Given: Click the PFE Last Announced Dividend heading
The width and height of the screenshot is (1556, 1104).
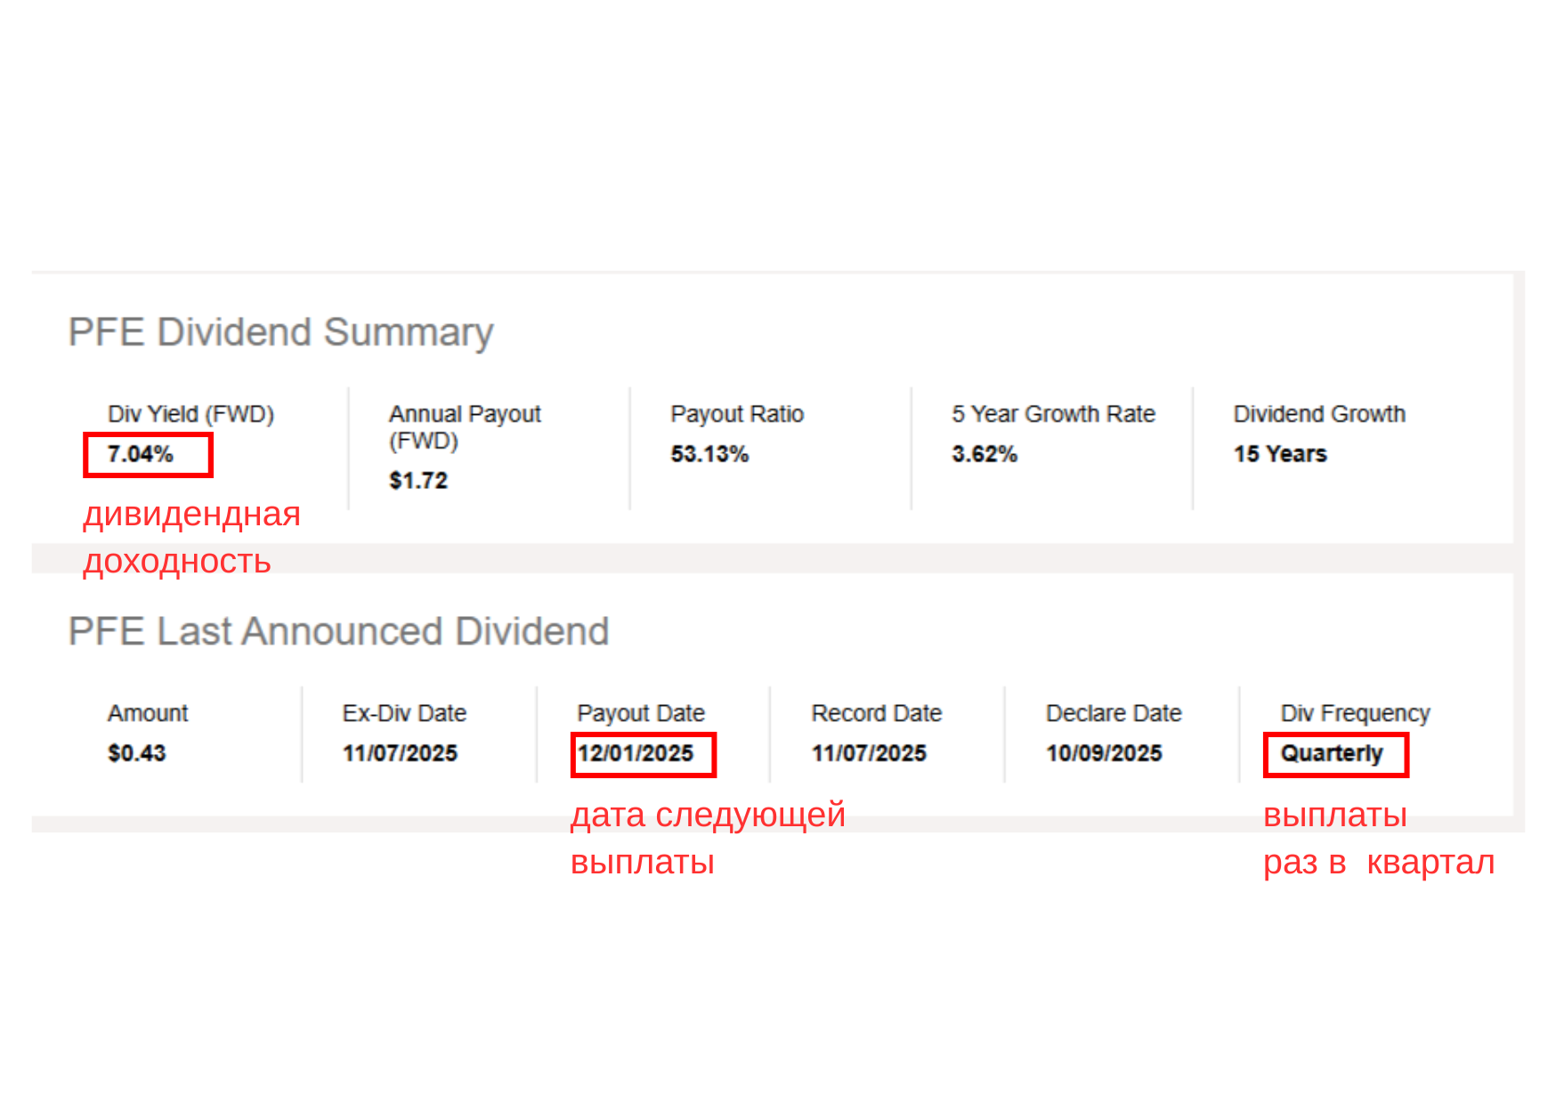Looking at the screenshot, I should coord(338,632).
